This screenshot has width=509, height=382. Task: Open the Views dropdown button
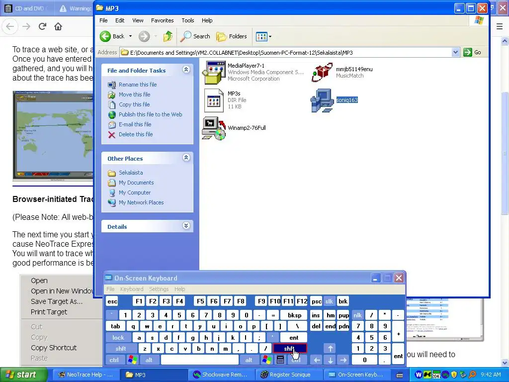click(x=263, y=36)
